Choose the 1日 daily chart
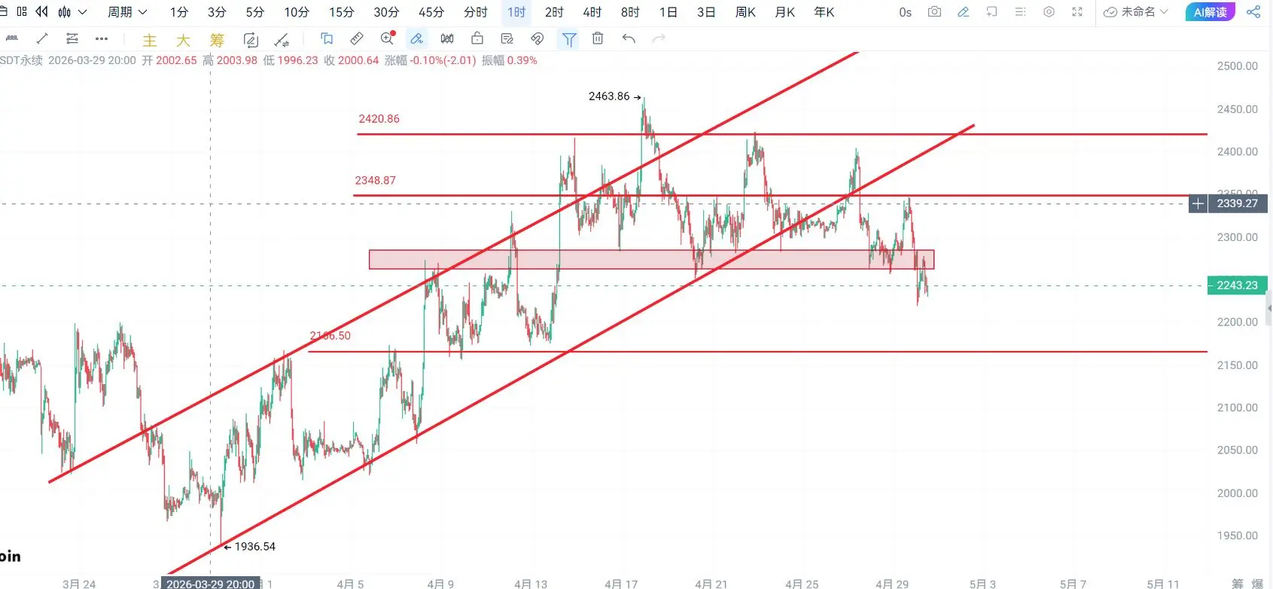 [x=668, y=12]
